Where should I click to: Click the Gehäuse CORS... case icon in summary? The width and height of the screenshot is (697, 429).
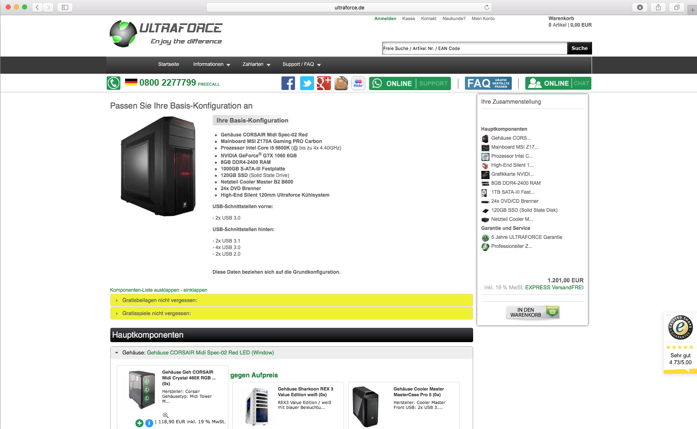tap(485, 138)
